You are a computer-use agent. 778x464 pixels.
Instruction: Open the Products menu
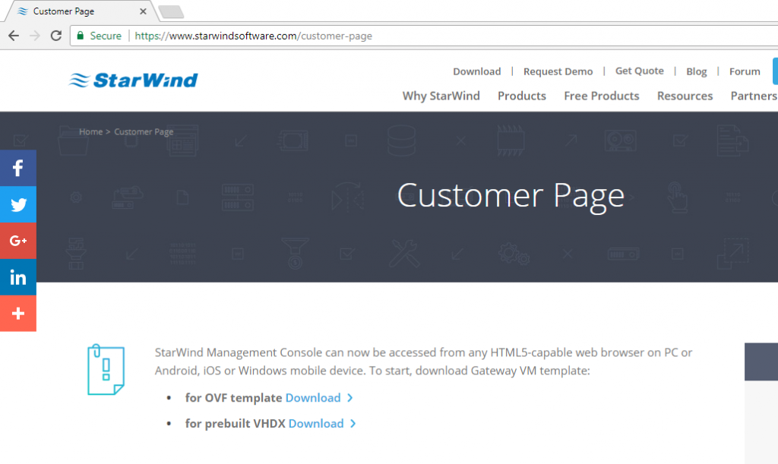point(521,96)
